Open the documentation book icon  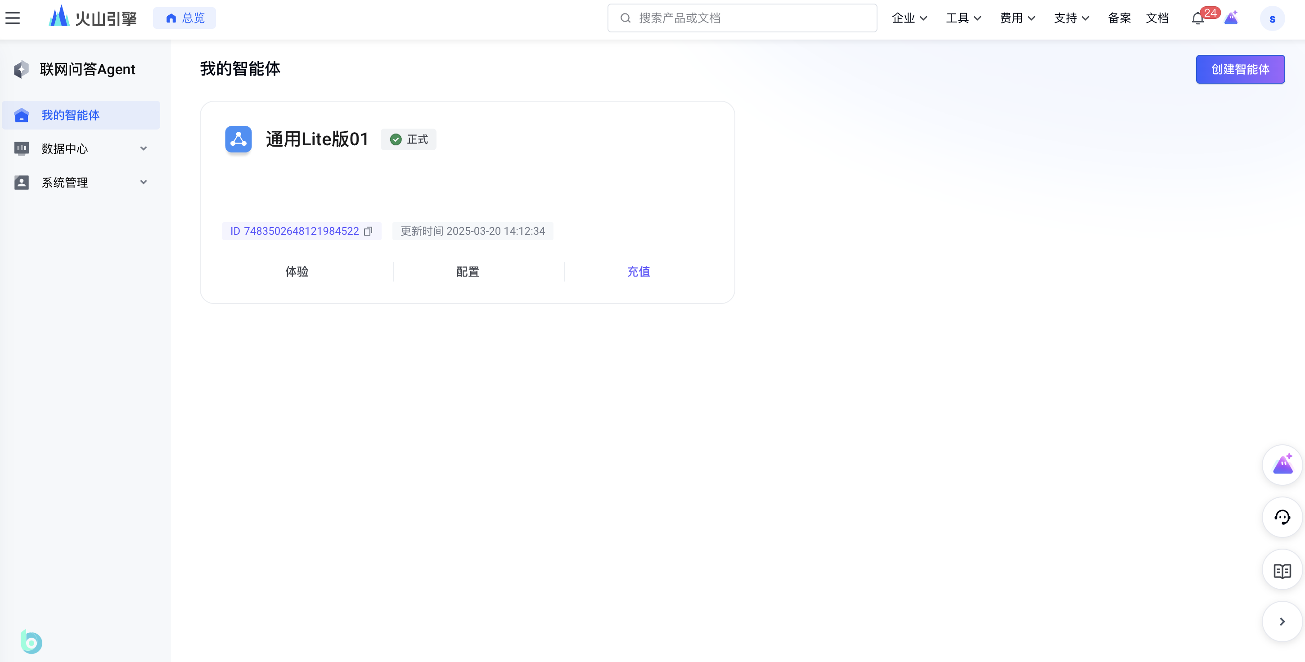pyautogui.click(x=1282, y=571)
